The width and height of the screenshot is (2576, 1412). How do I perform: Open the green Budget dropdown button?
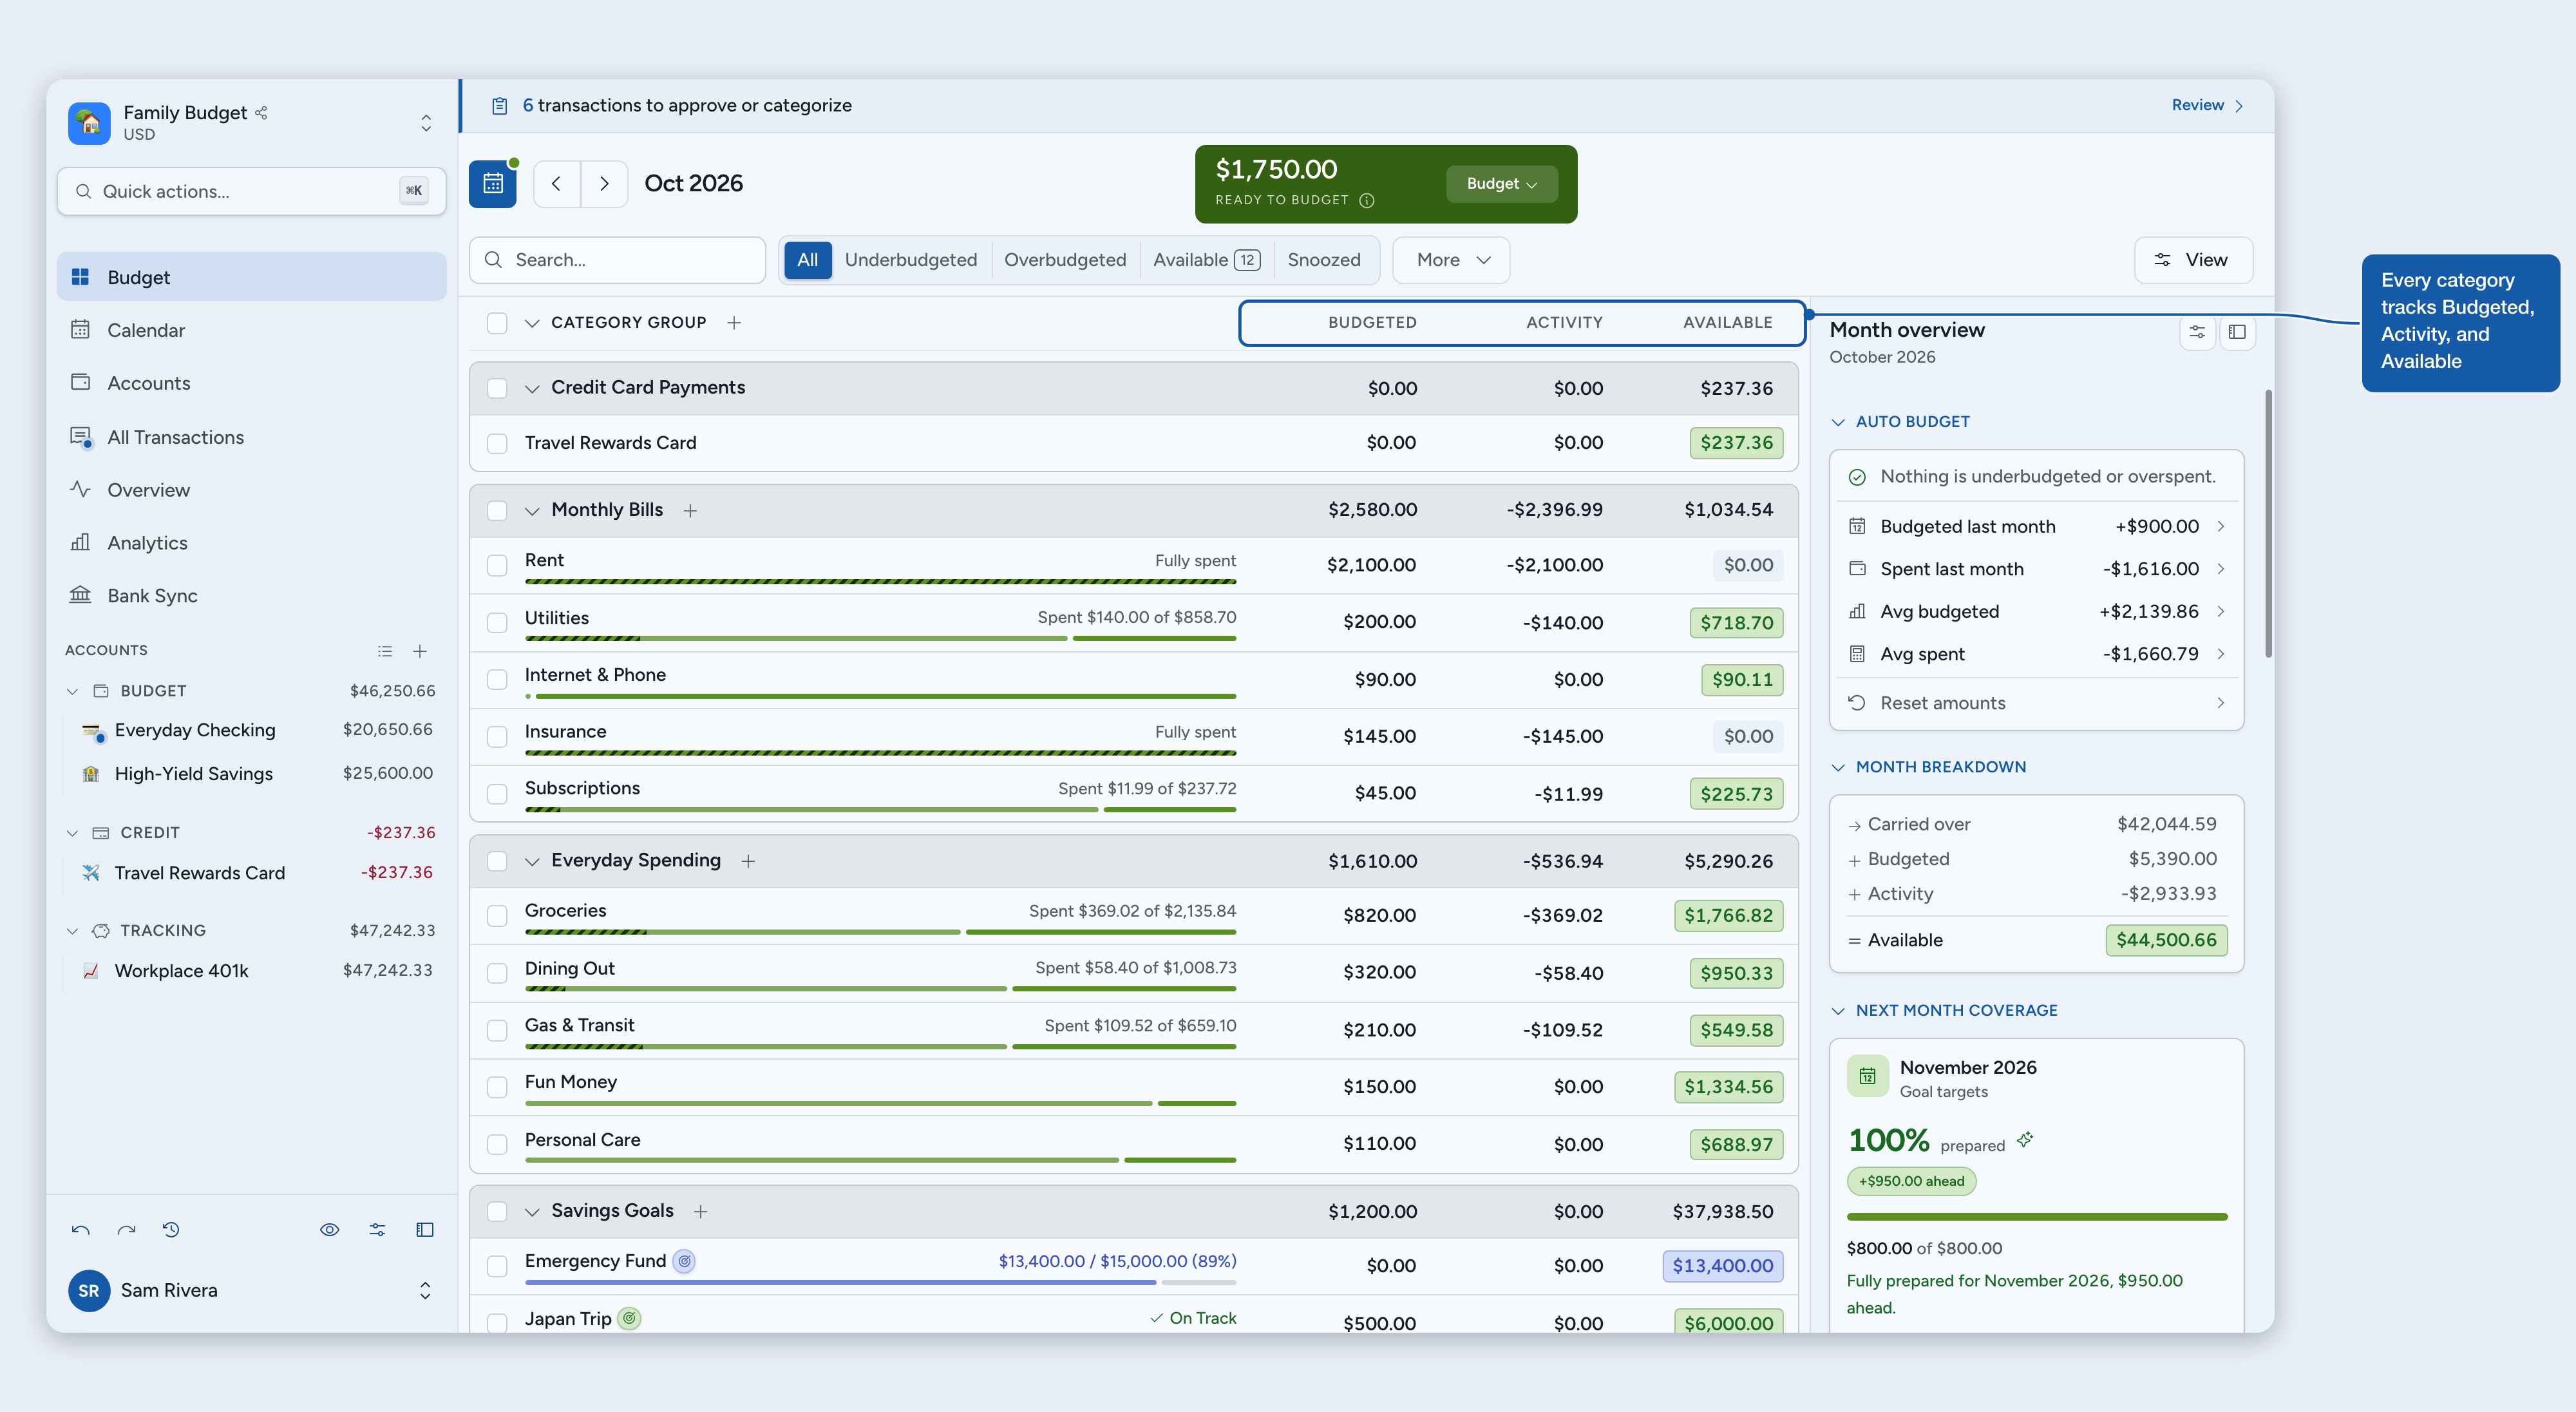click(x=1501, y=184)
